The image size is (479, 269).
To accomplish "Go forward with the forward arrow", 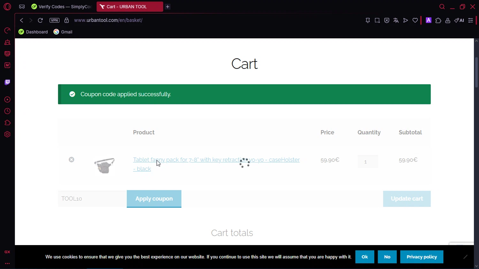I will [31, 20].
